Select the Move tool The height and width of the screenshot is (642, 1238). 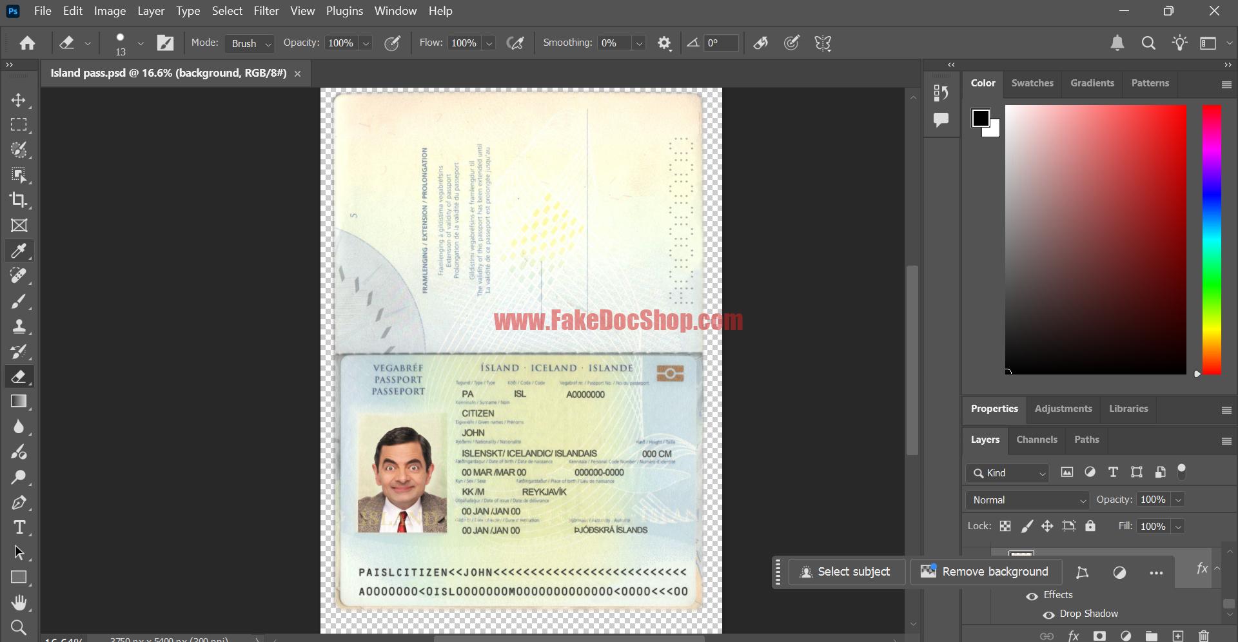(x=19, y=100)
